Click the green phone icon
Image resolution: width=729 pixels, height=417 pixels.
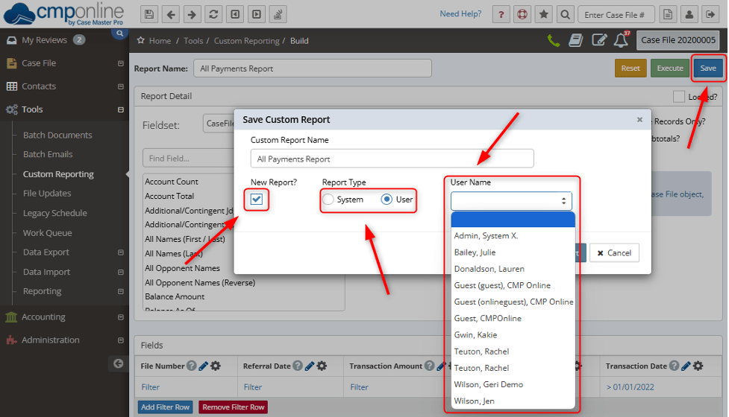553,41
